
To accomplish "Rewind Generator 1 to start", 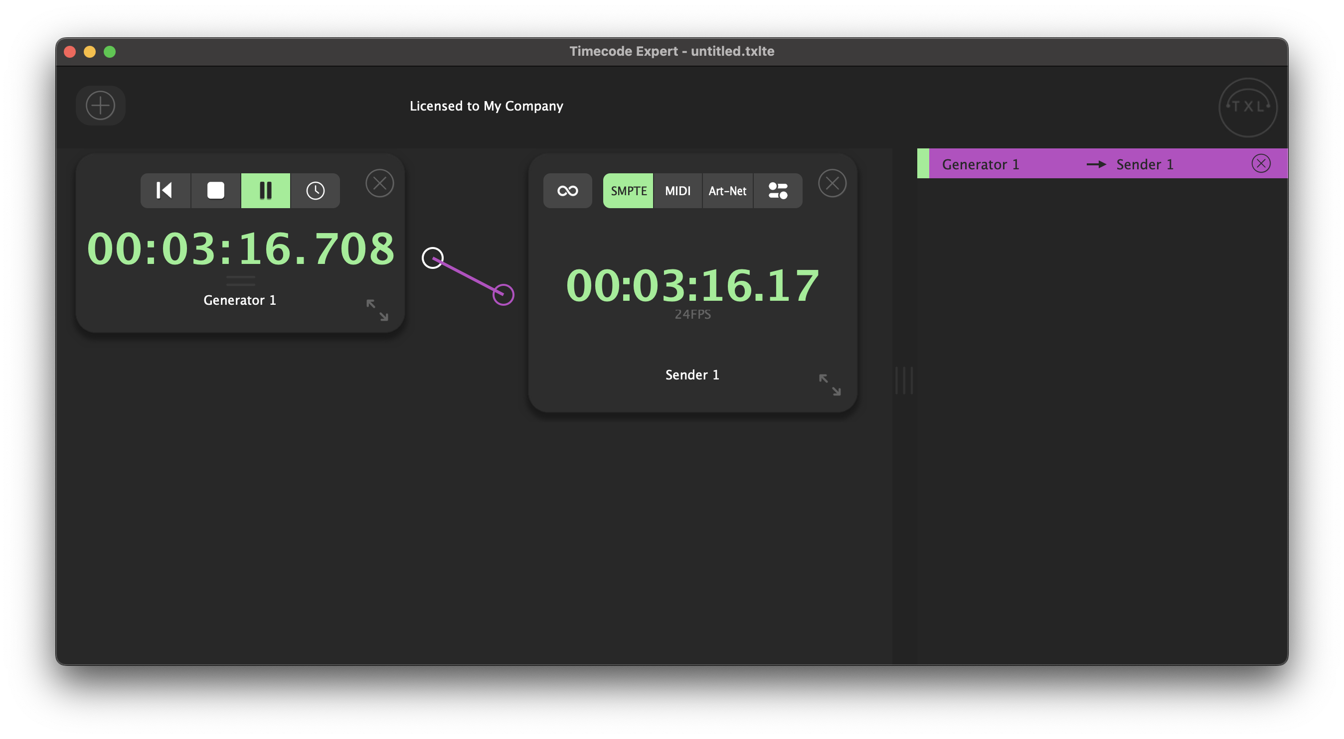I will click(165, 191).
